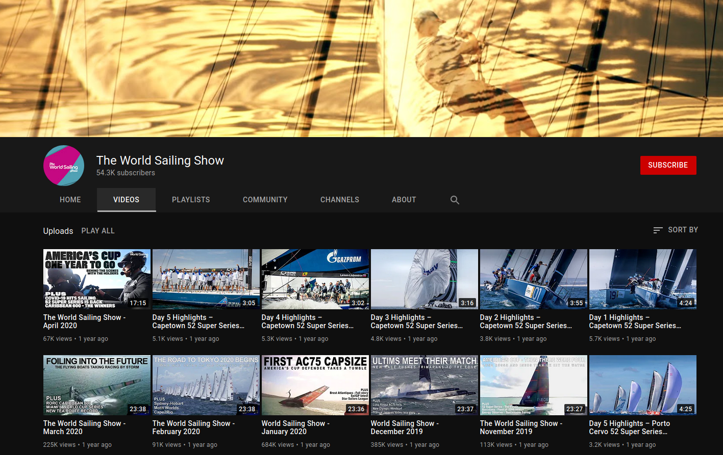
Task: Click the channel banner sailor image
Action: pos(361,68)
